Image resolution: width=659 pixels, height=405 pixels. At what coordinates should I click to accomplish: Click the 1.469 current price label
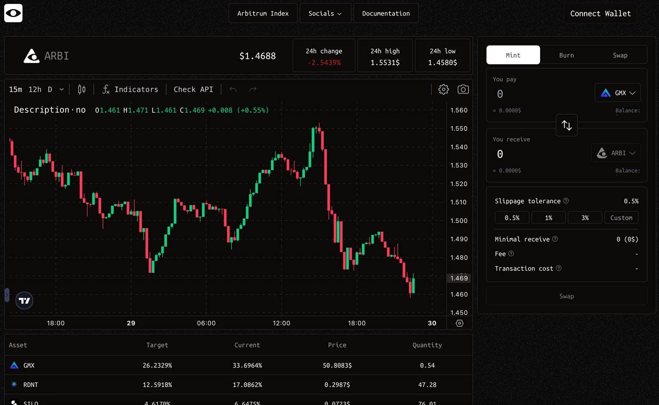tap(459, 278)
